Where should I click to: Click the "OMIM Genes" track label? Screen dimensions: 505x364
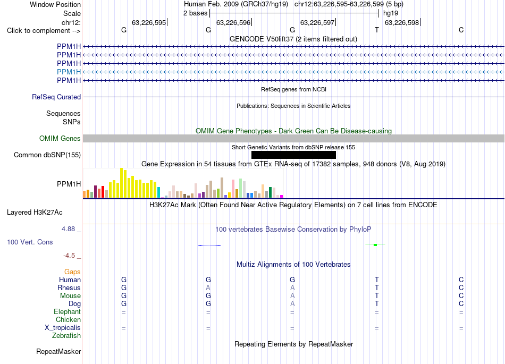pos(60,138)
